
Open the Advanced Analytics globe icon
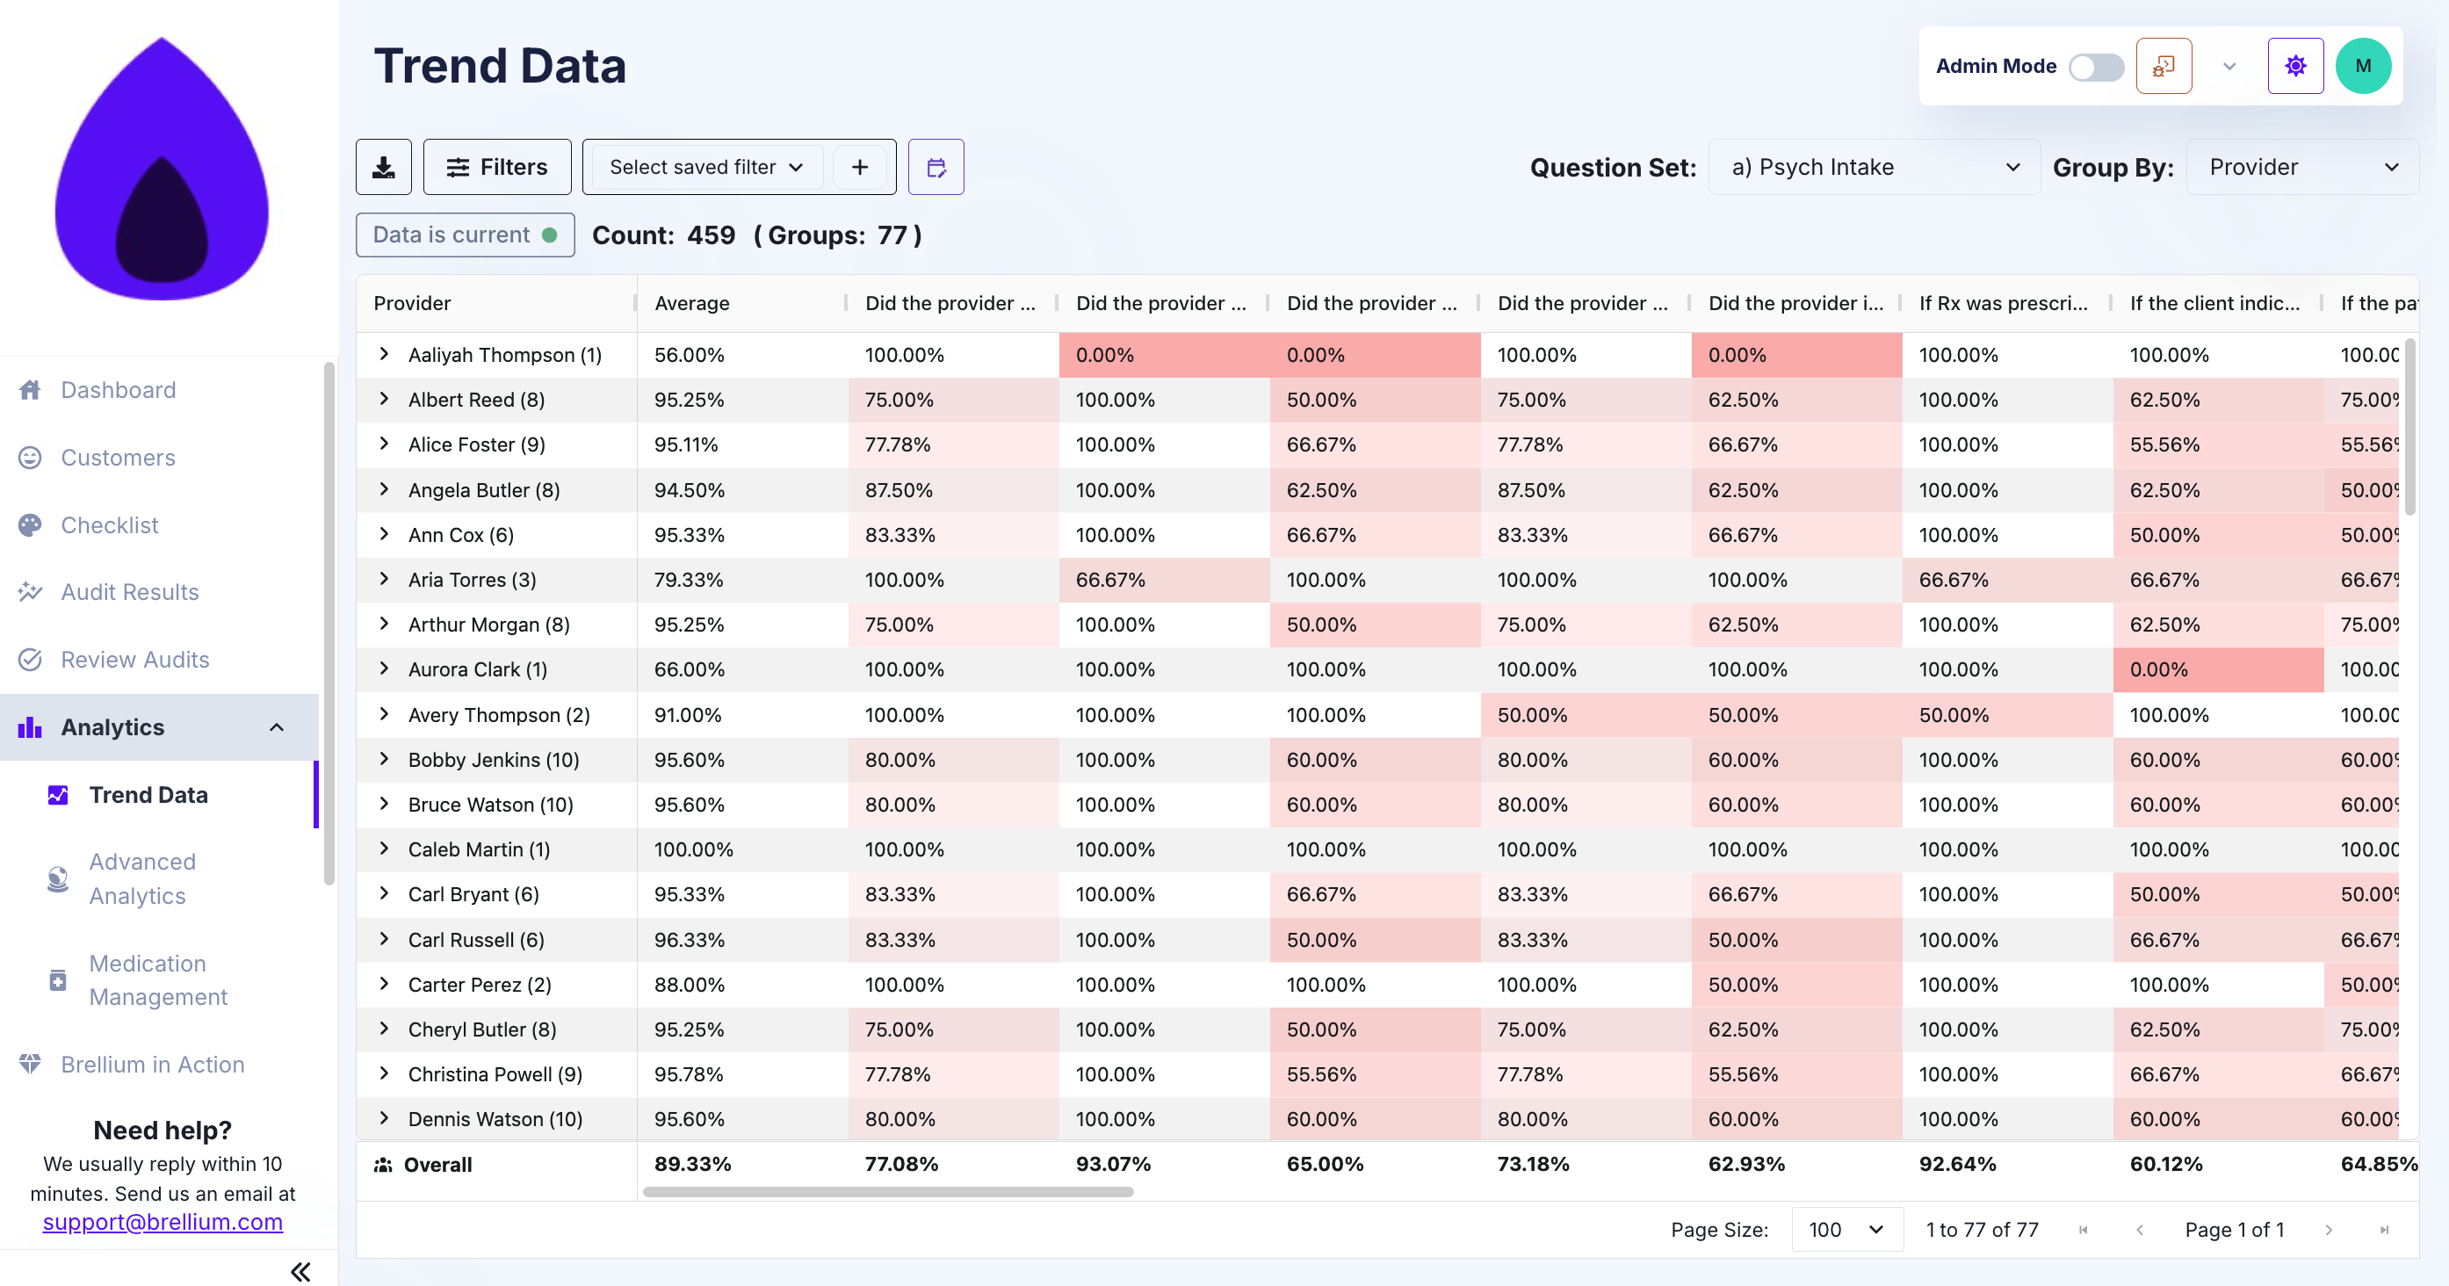(57, 878)
